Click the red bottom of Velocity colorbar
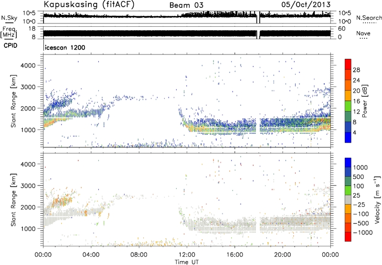 point(348,237)
